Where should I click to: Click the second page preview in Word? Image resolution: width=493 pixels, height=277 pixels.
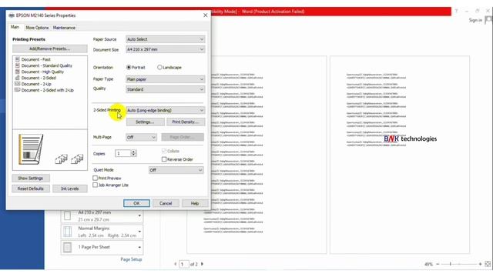(400, 155)
